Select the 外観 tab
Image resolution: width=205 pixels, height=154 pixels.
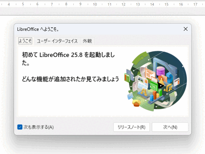pos(87,41)
